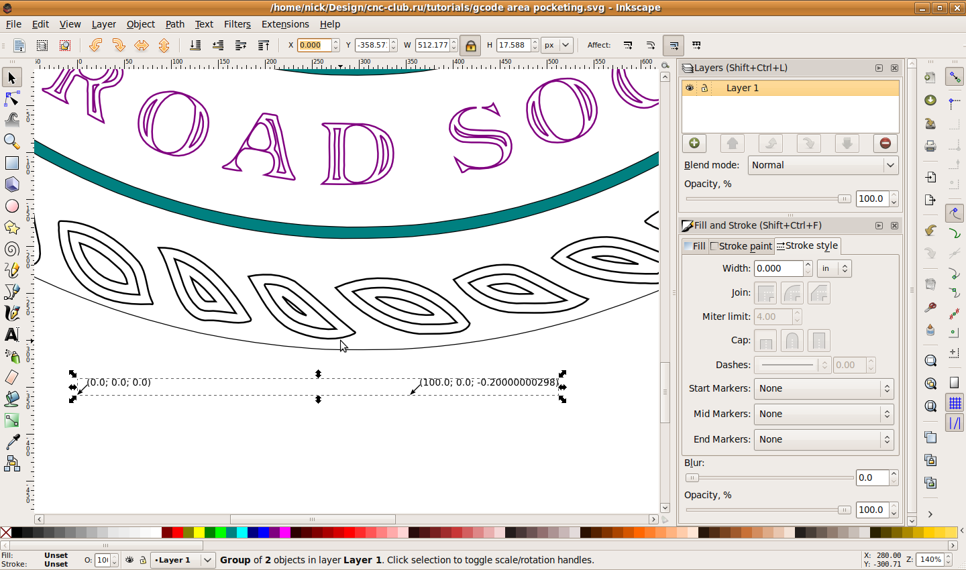Pick the Spiral tool

(x=12, y=249)
